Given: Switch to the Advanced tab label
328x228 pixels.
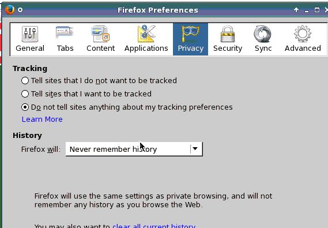Looking at the screenshot, I should 303,48.
